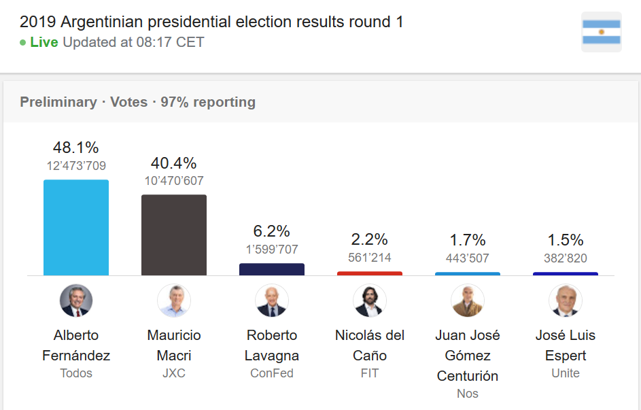This screenshot has width=641, height=410.
Task: Click the election results round 1 title
Action: point(211,22)
